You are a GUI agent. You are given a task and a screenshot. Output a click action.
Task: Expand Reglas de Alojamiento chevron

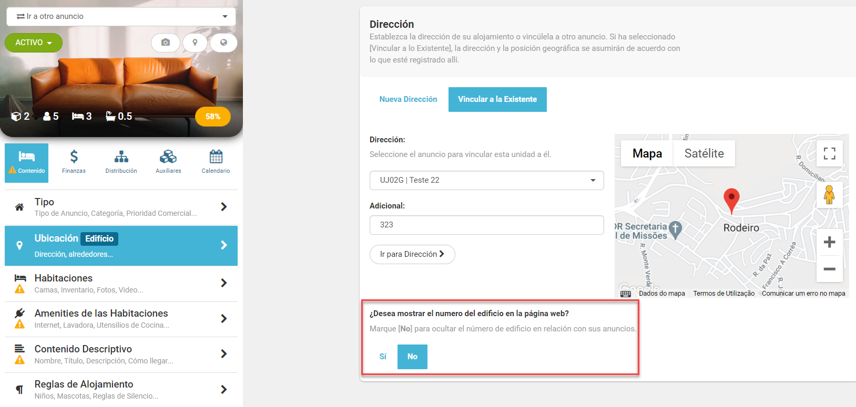pyautogui.click(x=224, y=390)
